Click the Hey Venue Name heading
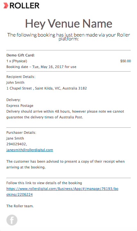Screen dimensions: 137x231 (68, 23)
